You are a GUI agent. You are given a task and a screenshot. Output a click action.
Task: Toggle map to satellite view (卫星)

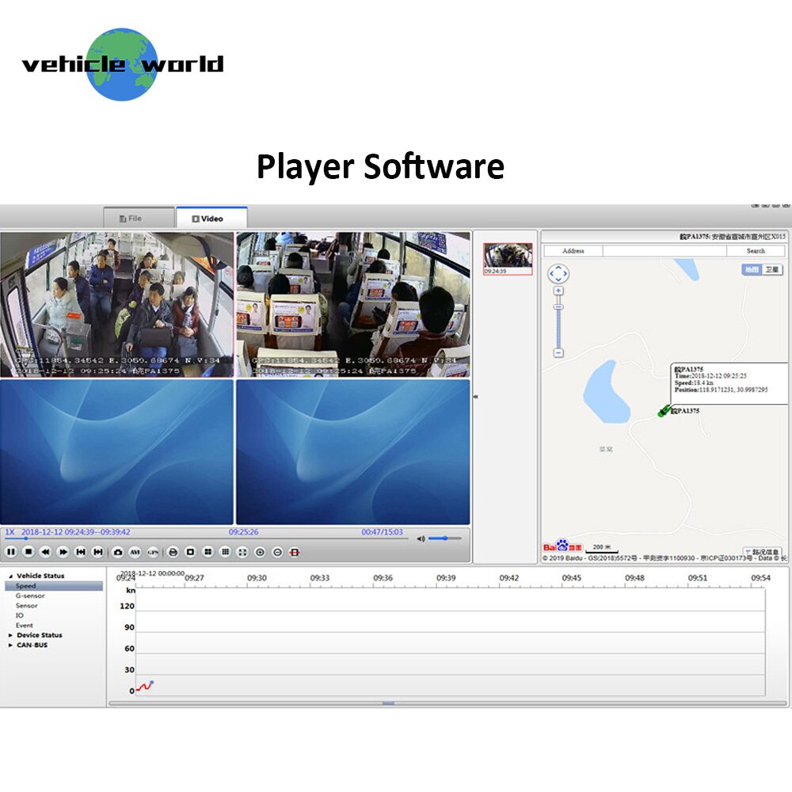click(x=772, y=269)
